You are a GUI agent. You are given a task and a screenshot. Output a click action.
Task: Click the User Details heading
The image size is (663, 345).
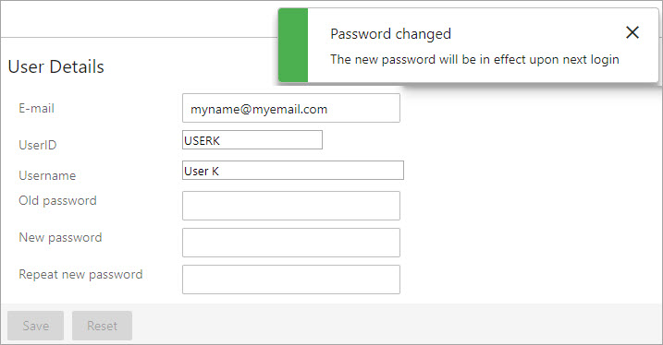55,66
